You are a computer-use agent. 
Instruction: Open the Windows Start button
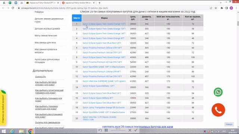click(3, 131)
